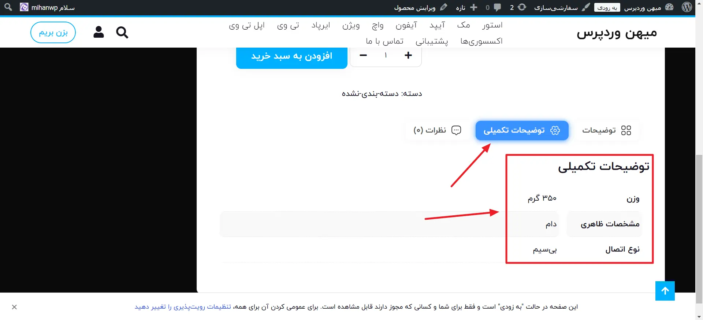The width and height of the screenshot is (703, 320).
Task: Dismiss the coming-soon notice bar
Action: [14, 307]
